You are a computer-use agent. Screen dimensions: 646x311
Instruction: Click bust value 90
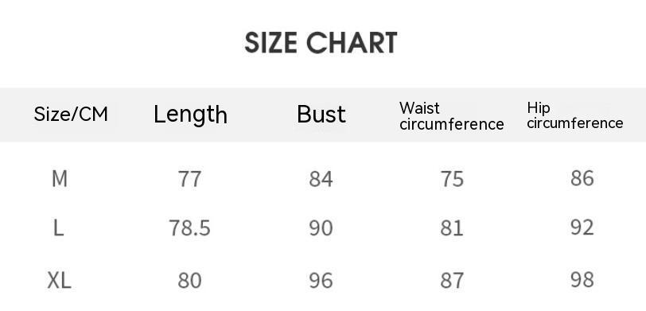click(x=321, y=227)
